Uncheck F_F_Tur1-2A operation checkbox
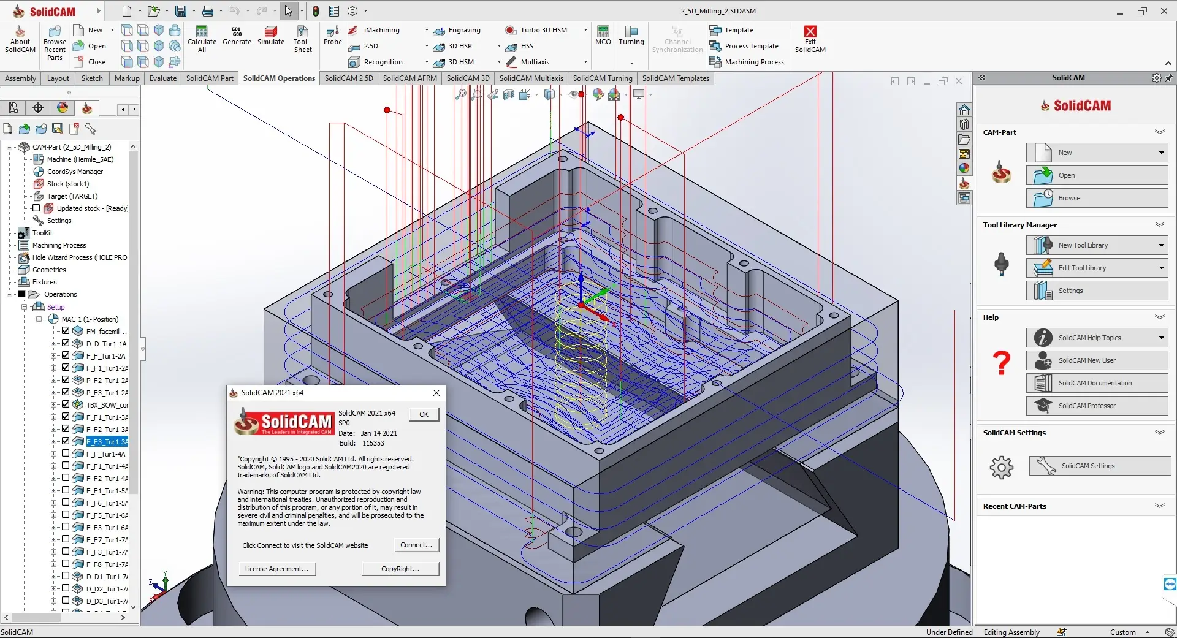The image size is (1177, 638). click(x=66, y=355)
